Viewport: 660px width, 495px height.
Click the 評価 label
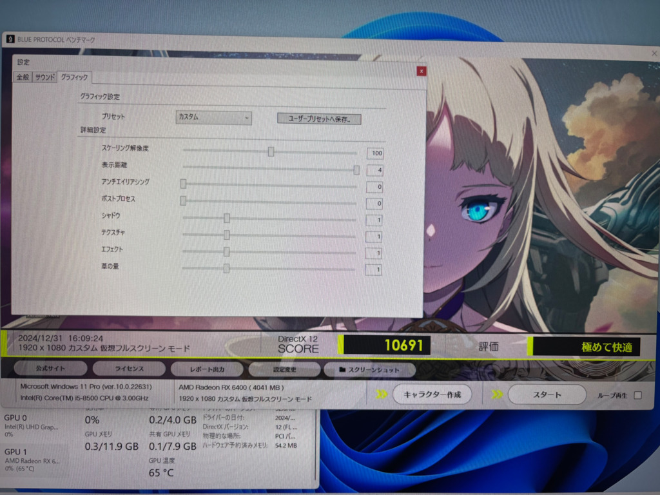(489, 346)
